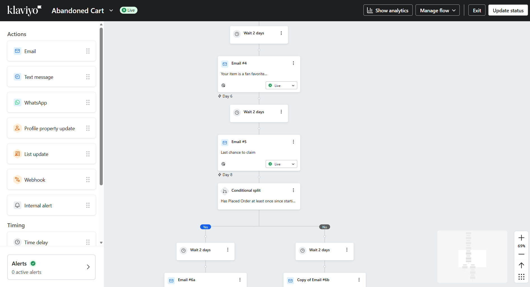Click the zoom-in plus icon
Image resolution: width=530 pixels, height=287 pixels.
521,237
